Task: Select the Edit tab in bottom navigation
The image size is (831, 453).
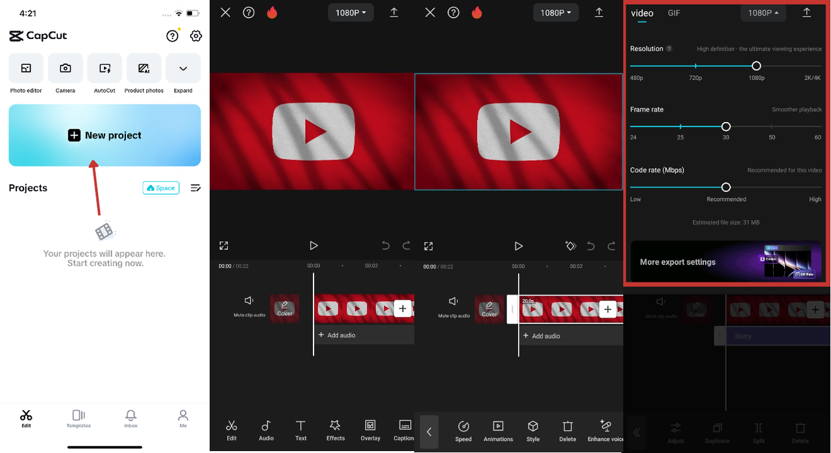Action: point(26,419)
